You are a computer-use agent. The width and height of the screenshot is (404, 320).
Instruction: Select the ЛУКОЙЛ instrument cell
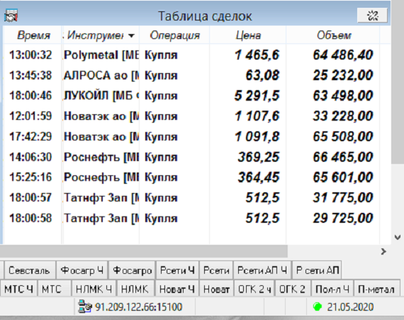pos(101,95)
